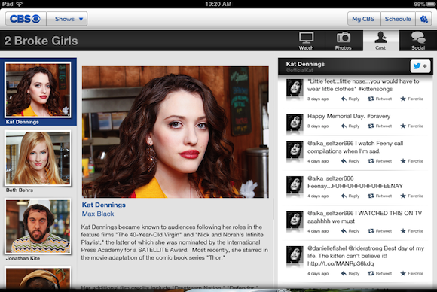
Task: Reply to the FUHFUHFUHFUHFEENAY tweet
Action: pyautogui.click(x=350, y=196)
